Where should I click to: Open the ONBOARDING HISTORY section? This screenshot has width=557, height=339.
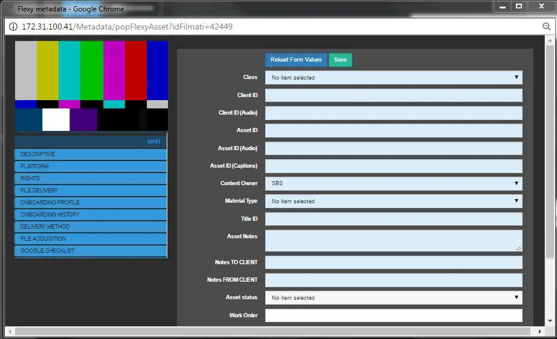pos(91,215)
